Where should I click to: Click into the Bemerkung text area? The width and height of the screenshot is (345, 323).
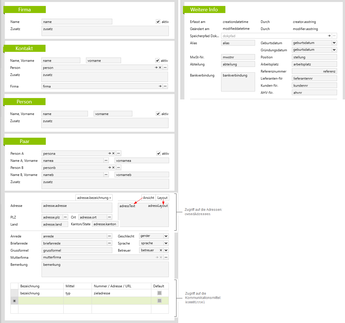pyautogui.click(x=105, y=269)
